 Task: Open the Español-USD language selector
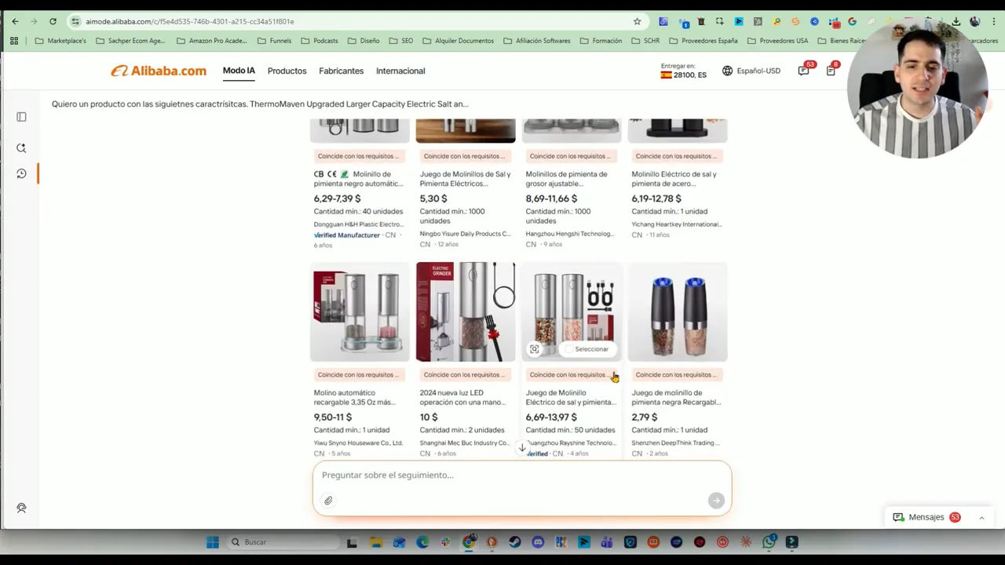[x=751, y=71]
